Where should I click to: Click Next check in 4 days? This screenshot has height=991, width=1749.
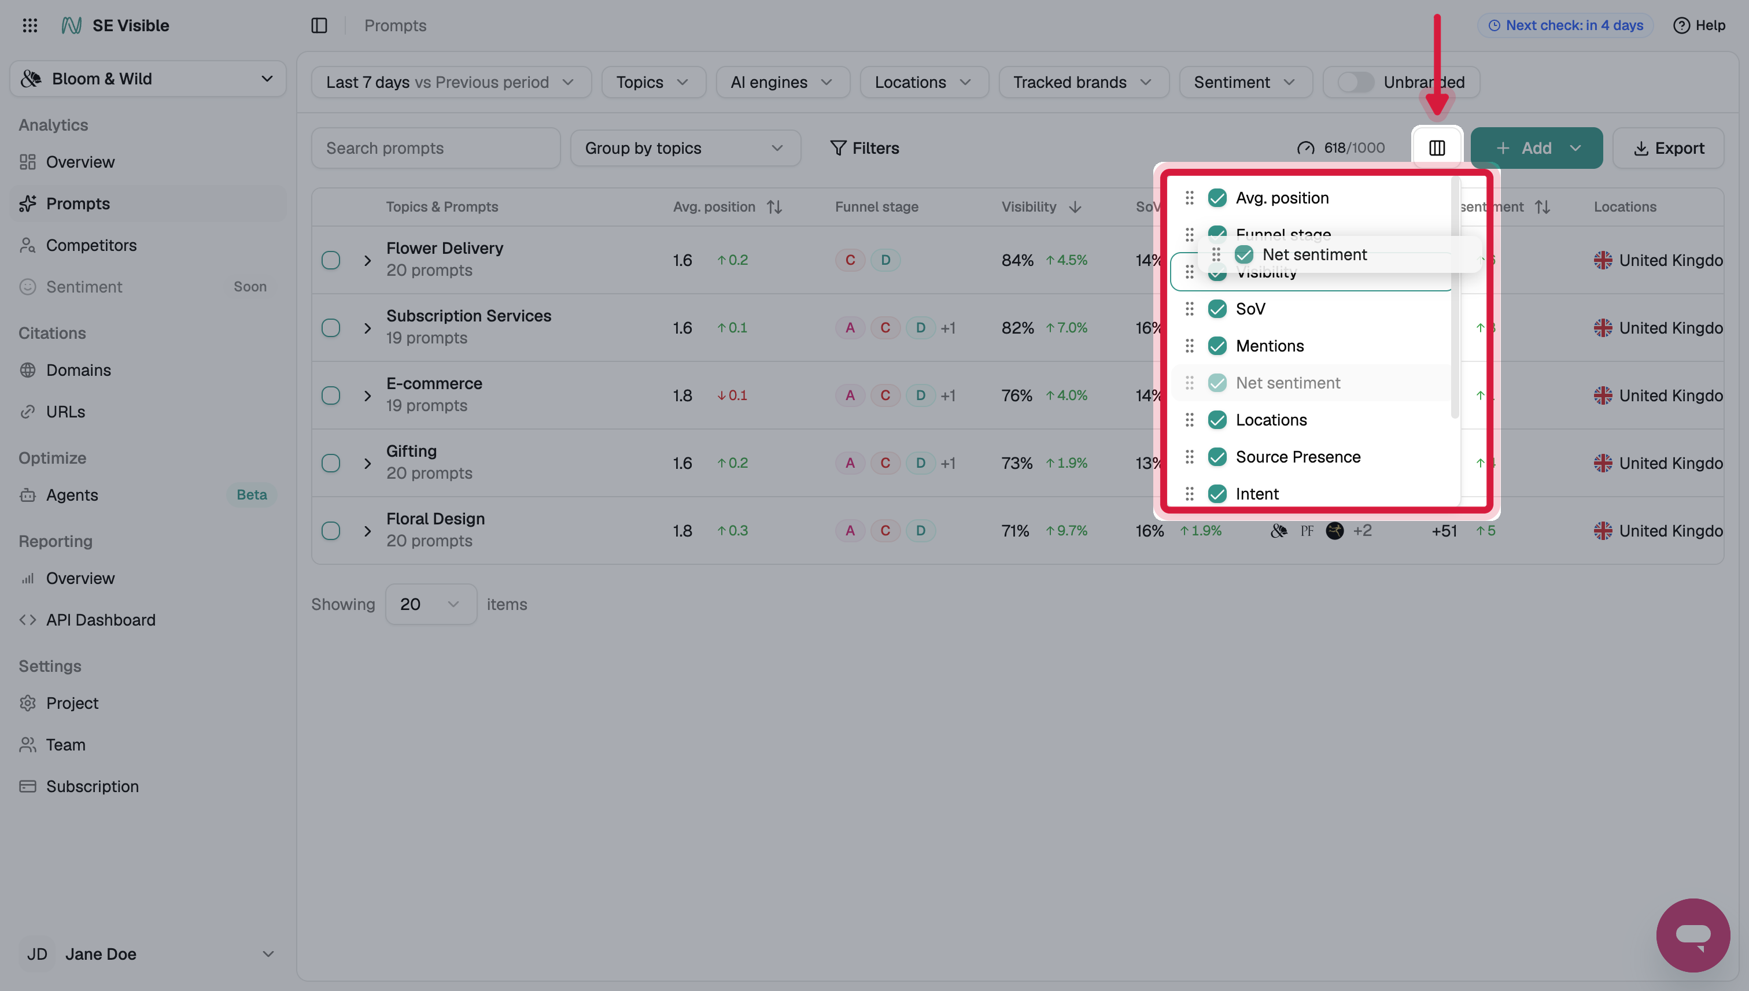1565,25
